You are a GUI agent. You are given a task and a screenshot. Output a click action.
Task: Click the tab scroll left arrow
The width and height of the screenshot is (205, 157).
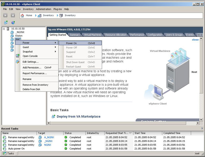(199, 35)
